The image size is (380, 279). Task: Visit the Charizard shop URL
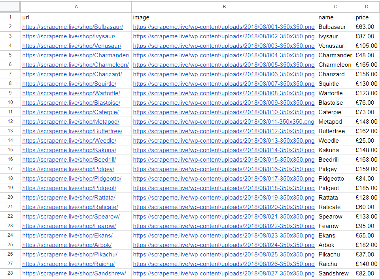72,74
